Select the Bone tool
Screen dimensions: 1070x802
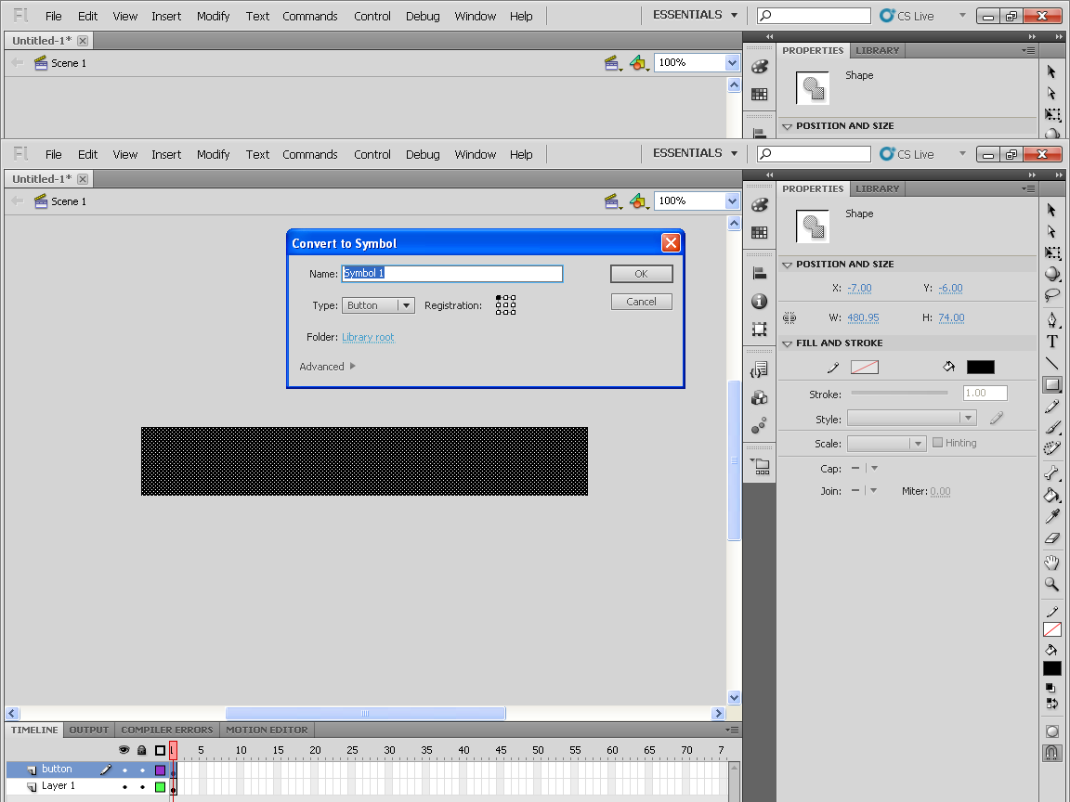pyautogui.click(x=1052, y=472)
